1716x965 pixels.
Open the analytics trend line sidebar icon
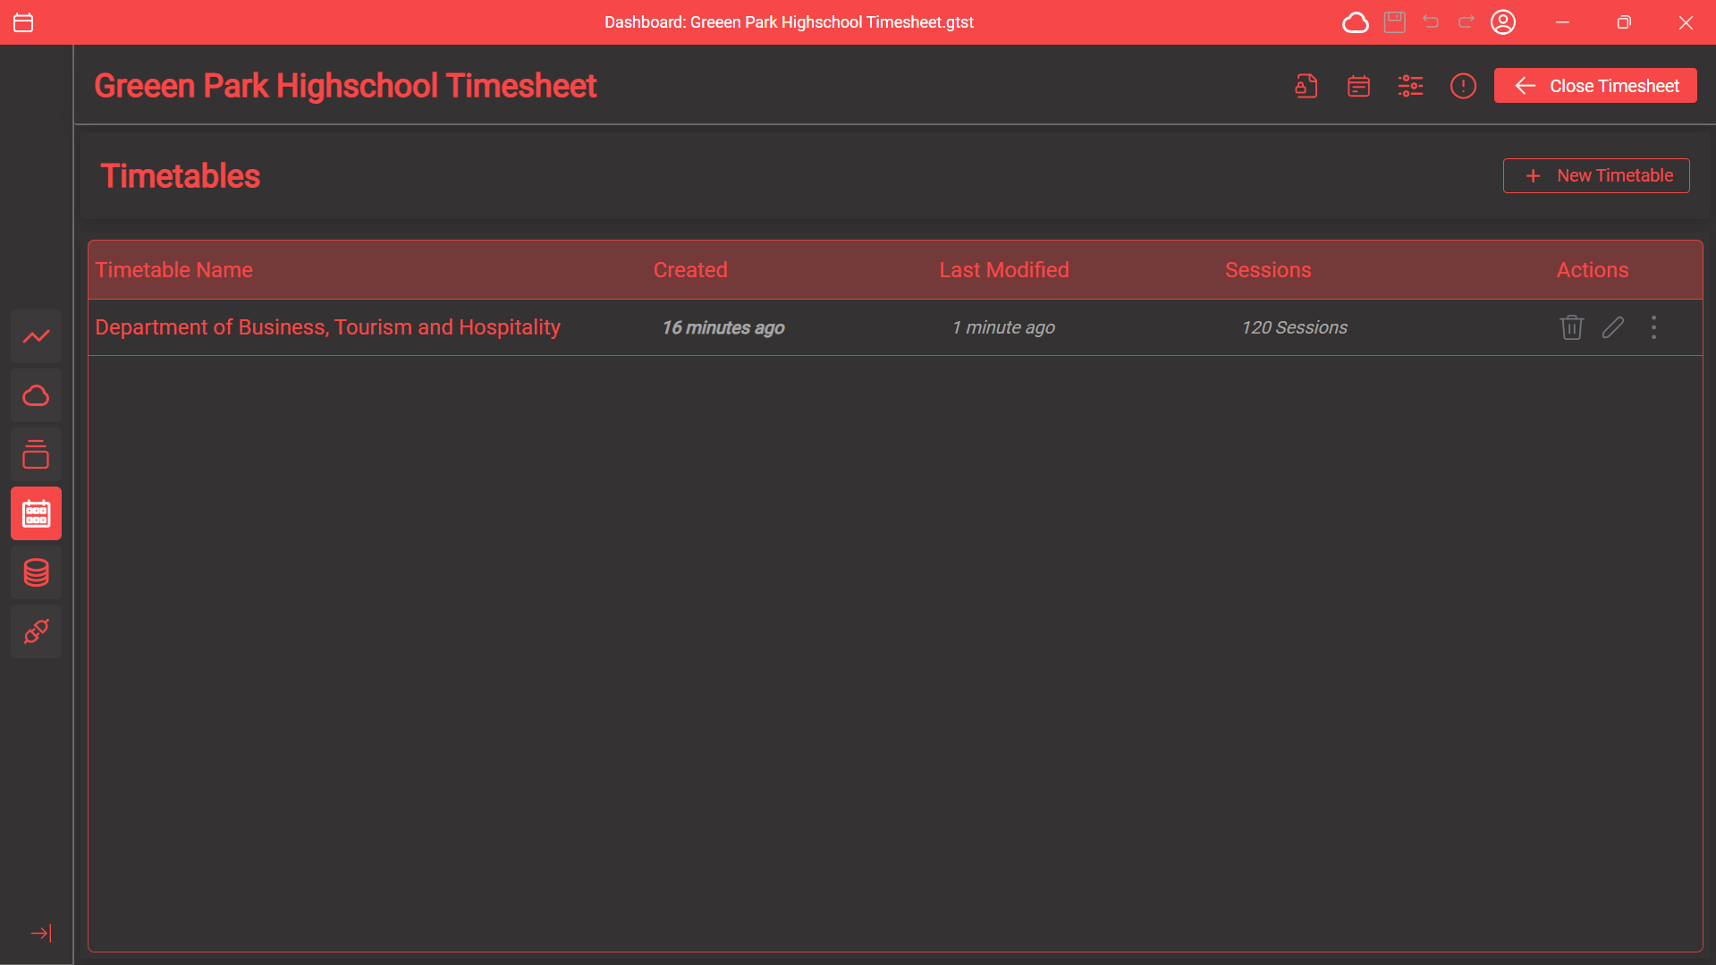tap(36, 336)
